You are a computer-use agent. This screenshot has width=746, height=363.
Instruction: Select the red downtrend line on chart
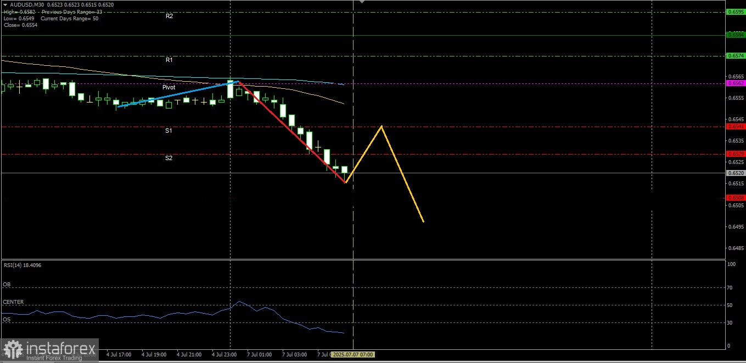click(292, 132)
